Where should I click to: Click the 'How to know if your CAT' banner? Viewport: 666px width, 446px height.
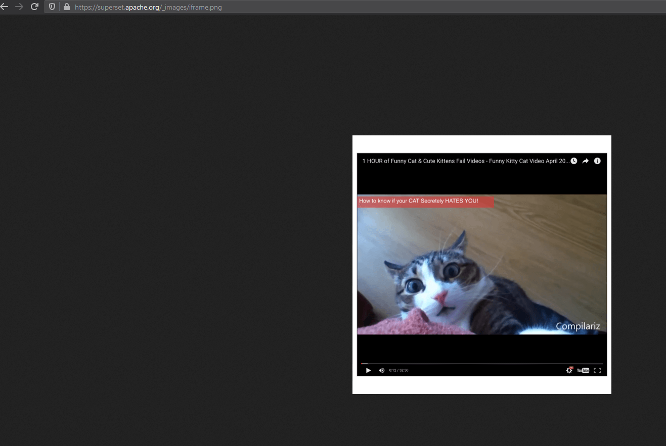(425, 201)
